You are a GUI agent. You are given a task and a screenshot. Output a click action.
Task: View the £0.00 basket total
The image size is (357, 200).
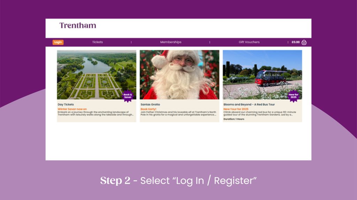click(x=296, y=42)
